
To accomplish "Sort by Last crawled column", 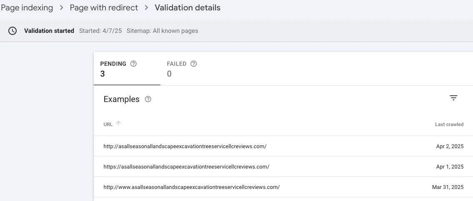I will click(x=449, y=124).
